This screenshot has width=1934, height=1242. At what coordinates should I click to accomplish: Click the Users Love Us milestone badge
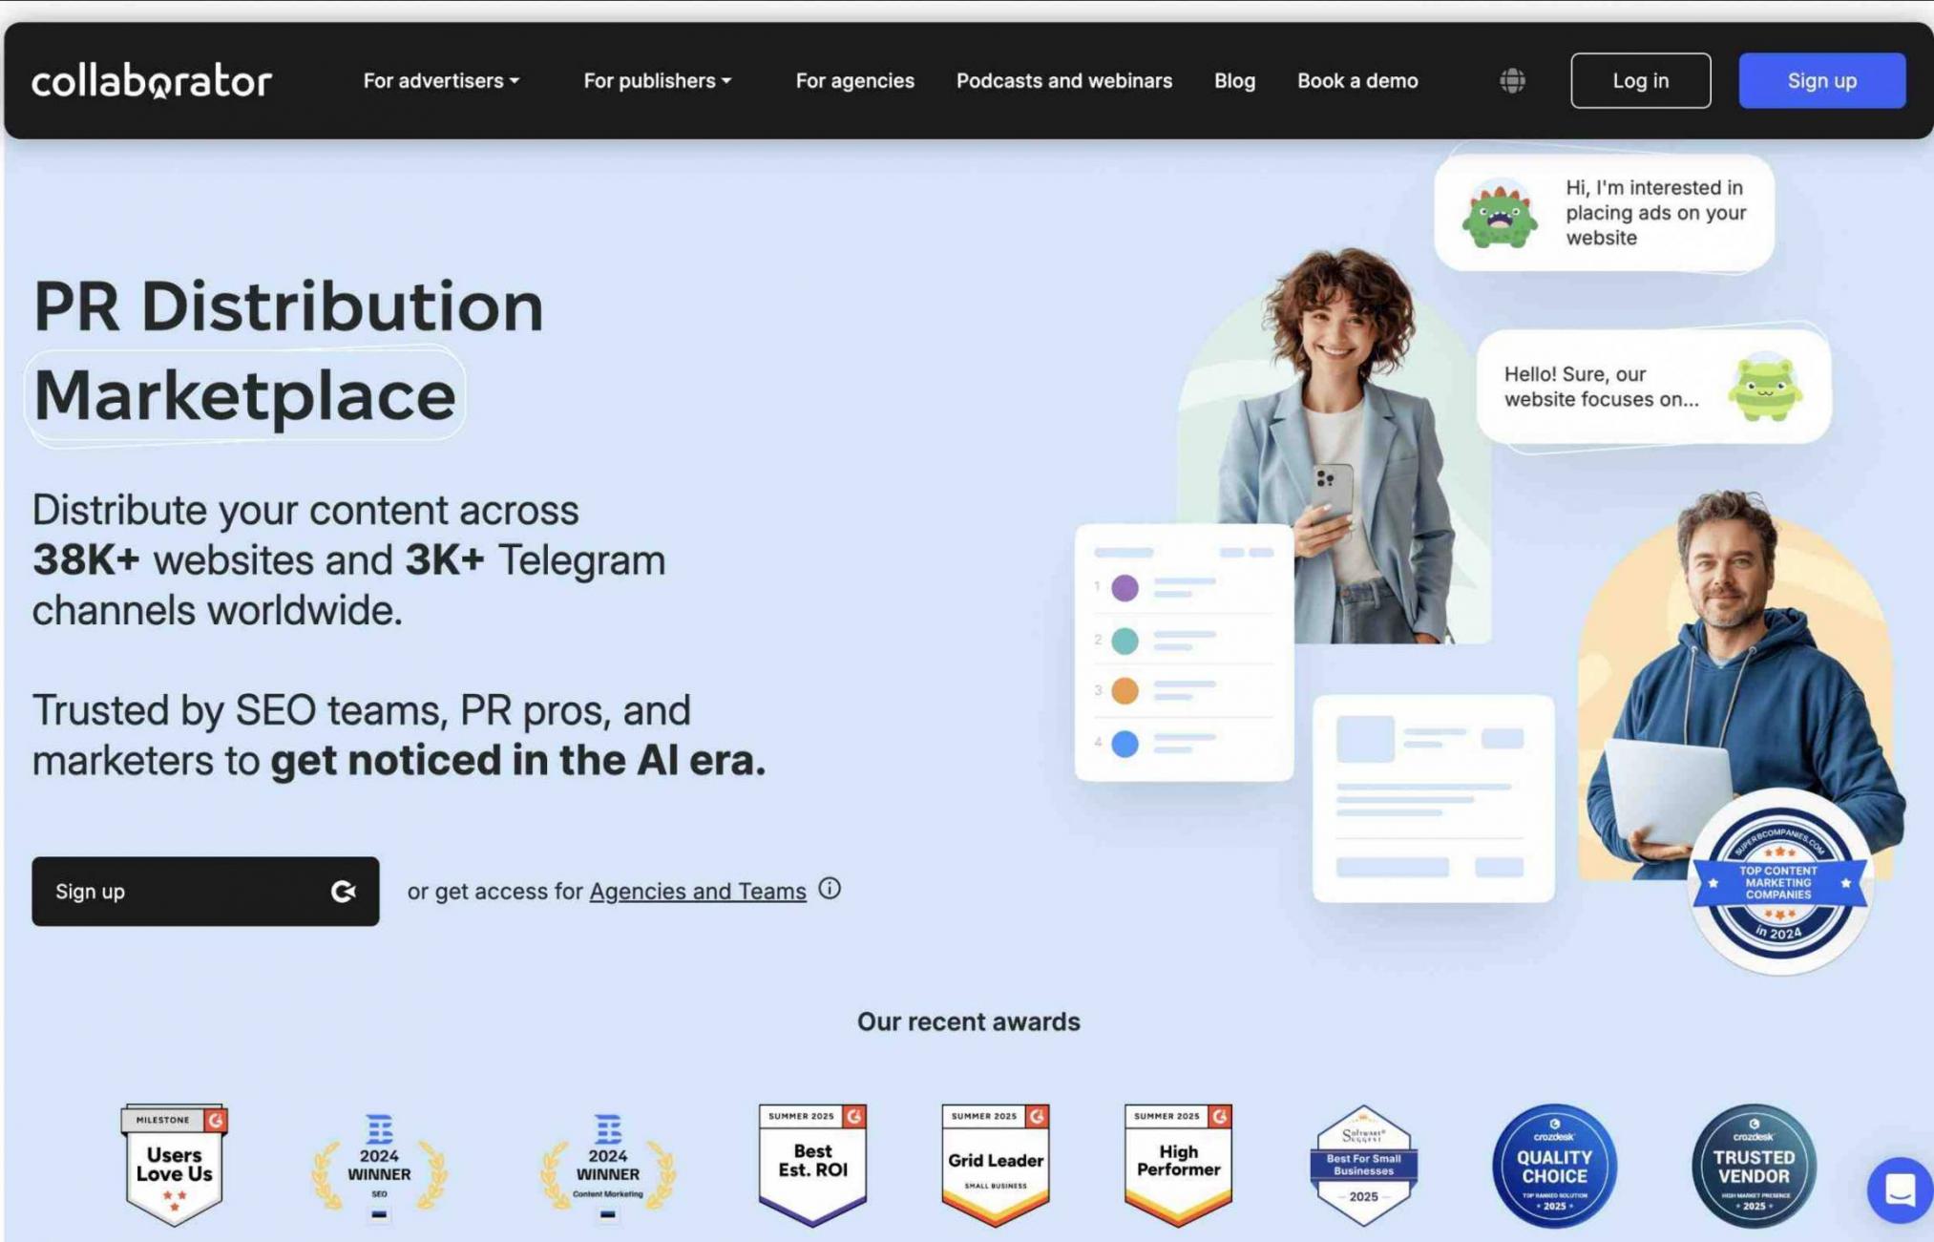click(x=174, y=1164)
